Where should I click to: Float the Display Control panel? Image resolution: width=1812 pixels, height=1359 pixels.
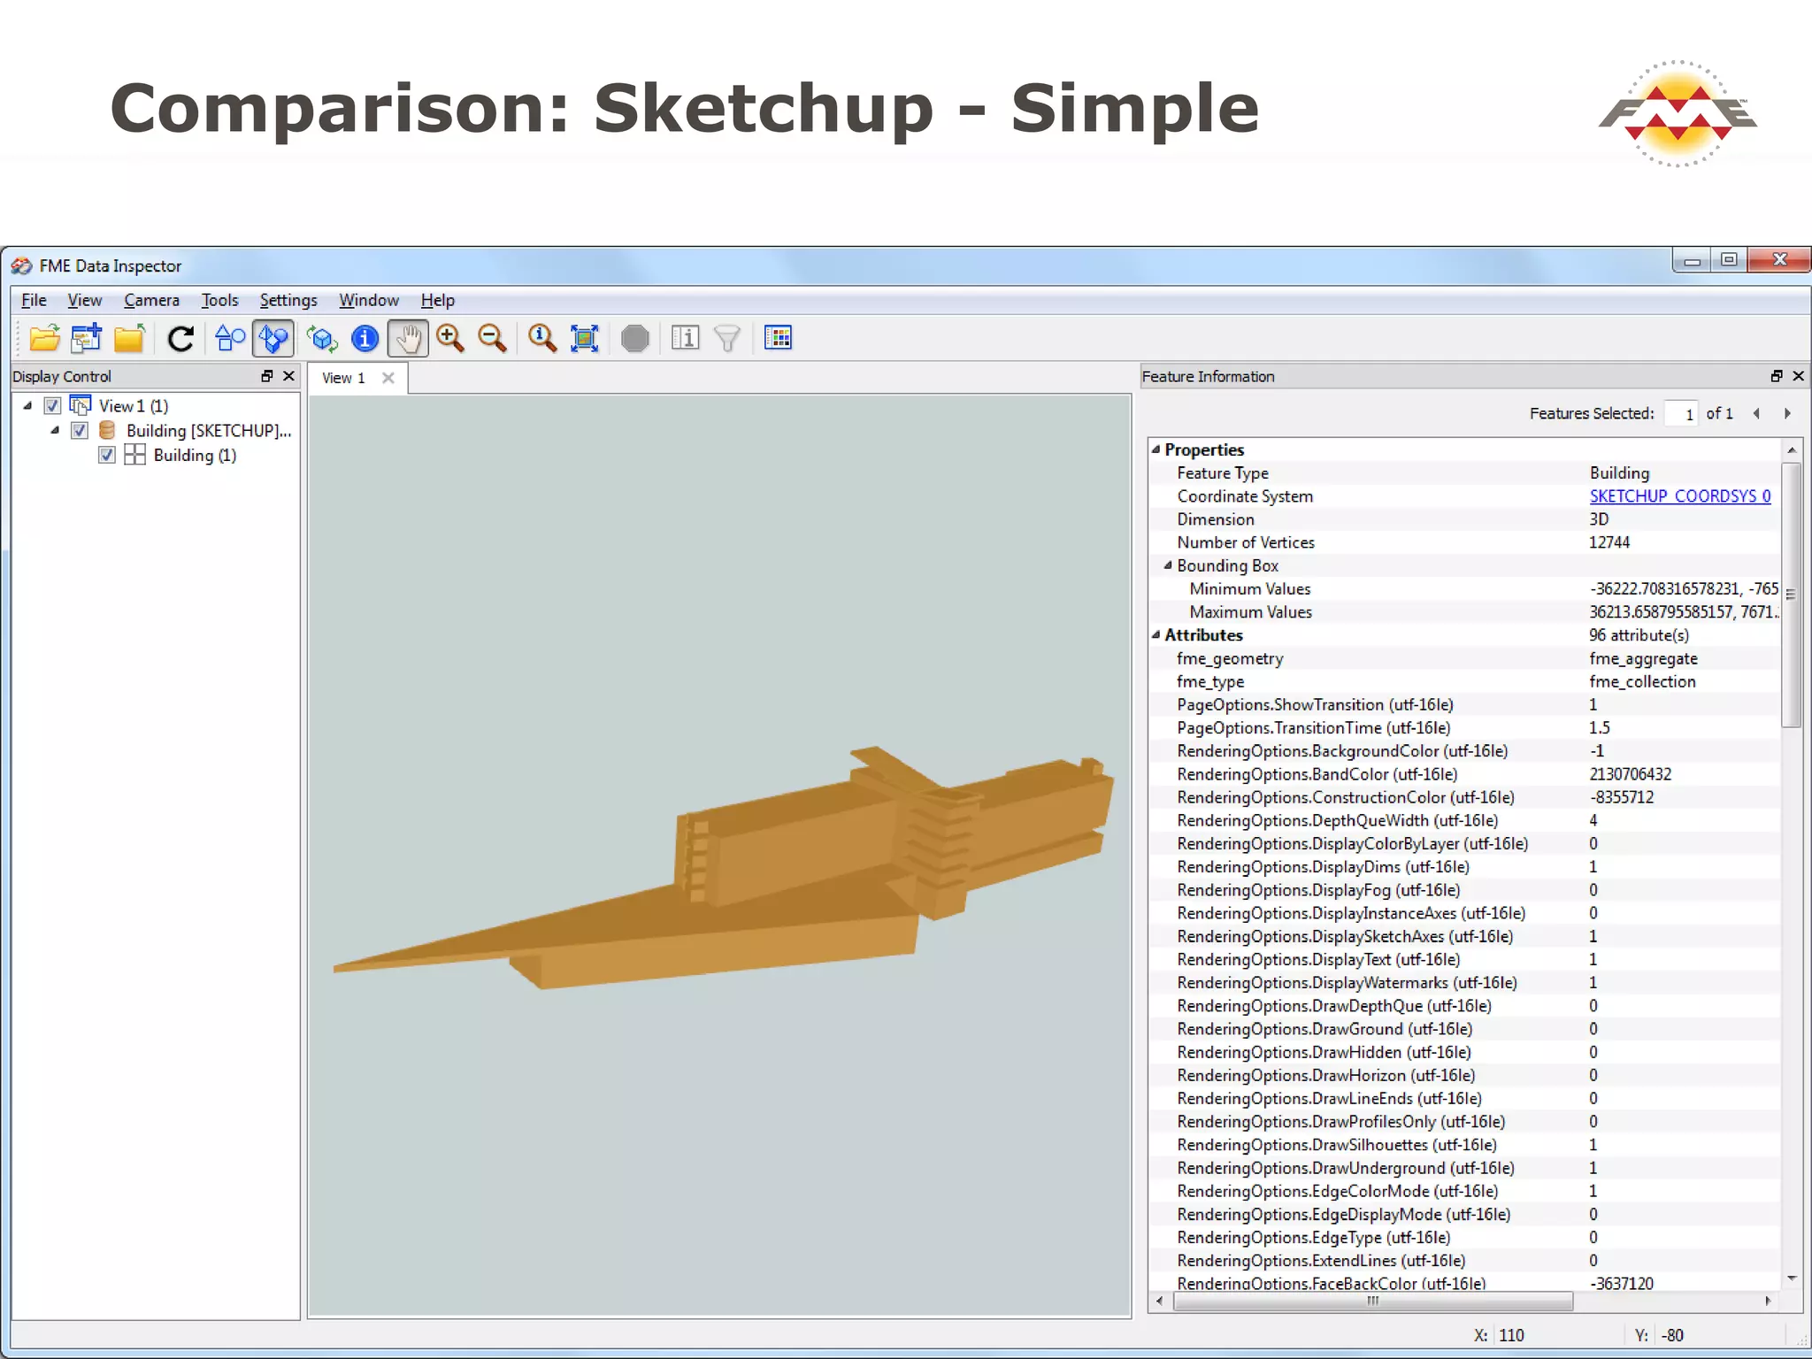tap(267, 376)
